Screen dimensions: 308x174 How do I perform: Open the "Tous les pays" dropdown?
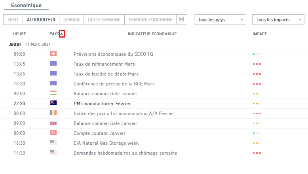click(x=220, y=20)
